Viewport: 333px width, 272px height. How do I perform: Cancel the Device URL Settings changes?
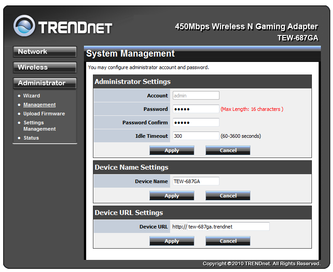(x=228, y=241)
